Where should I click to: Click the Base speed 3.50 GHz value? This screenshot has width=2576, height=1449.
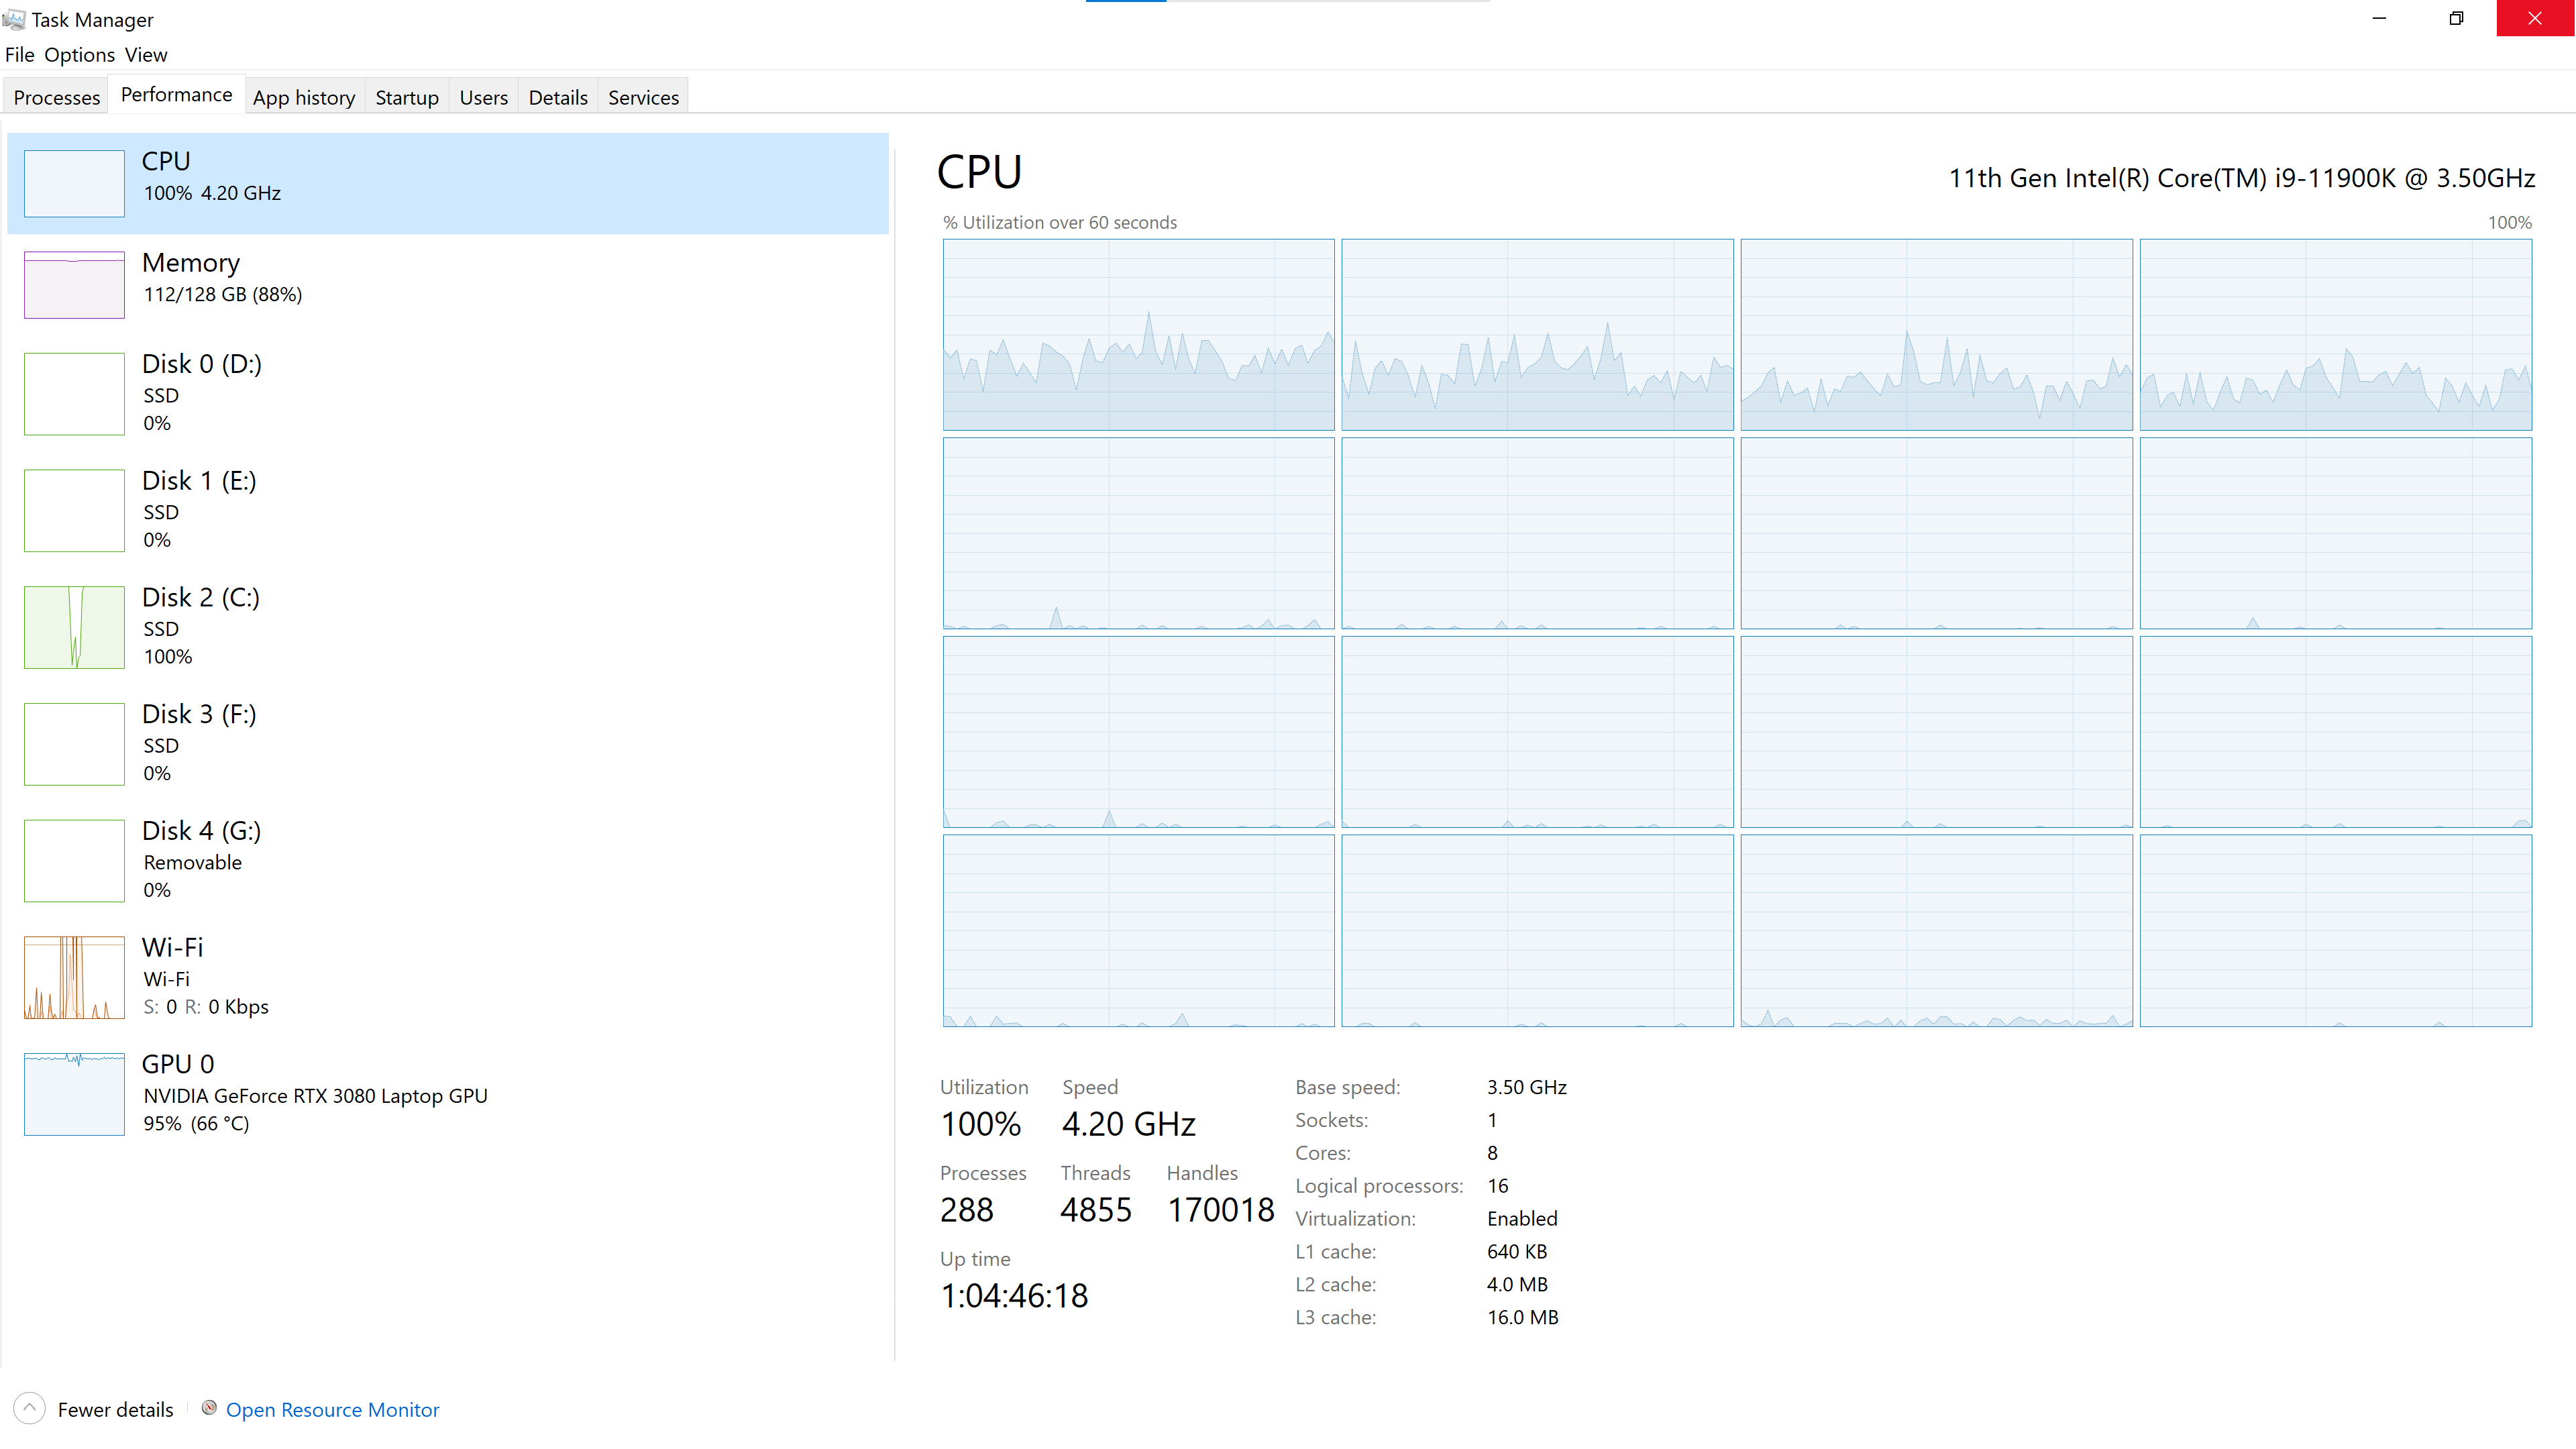tap(1526, 1087)
